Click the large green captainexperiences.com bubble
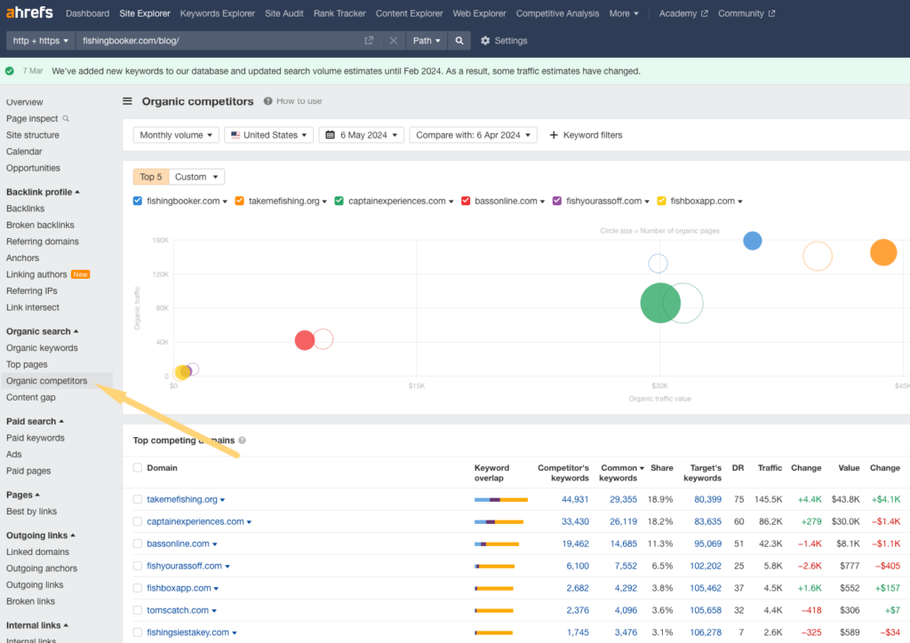Screen dimensions: 910x643 (660, 303)
